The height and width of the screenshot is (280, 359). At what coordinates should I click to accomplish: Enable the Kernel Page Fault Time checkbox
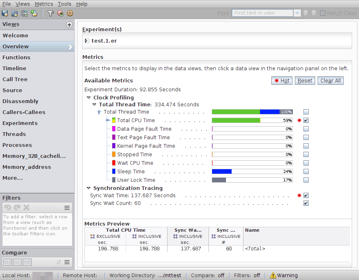(306, 146)
